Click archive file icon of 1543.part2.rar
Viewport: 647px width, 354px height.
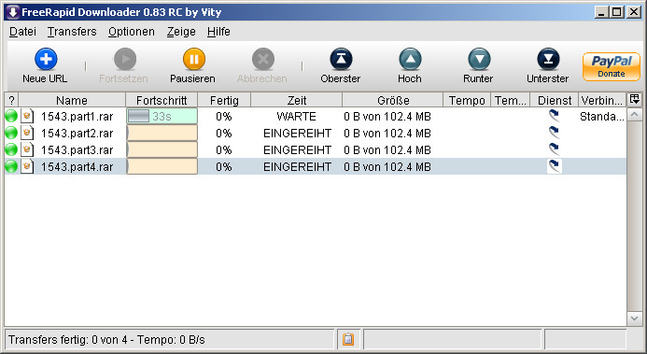click(27, 133)
